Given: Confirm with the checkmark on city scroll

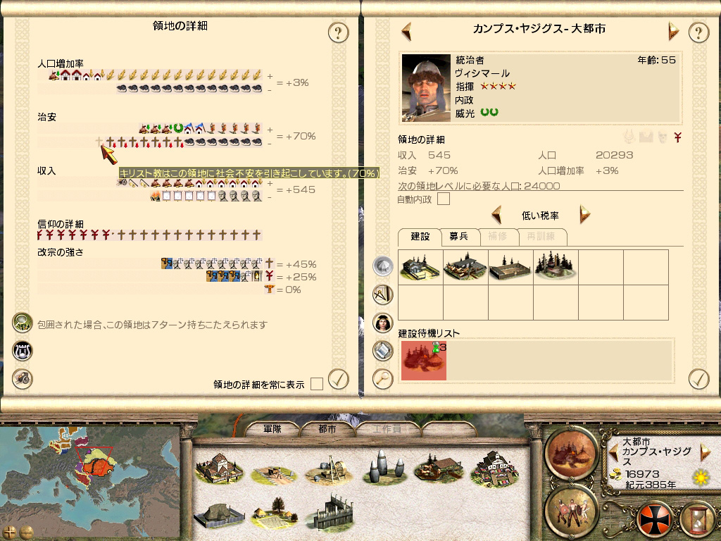Looking at the screenshot, I should click(x=698, y=379).
